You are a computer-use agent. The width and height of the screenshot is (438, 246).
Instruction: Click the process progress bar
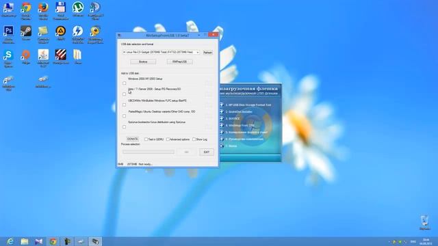point(149,152)
